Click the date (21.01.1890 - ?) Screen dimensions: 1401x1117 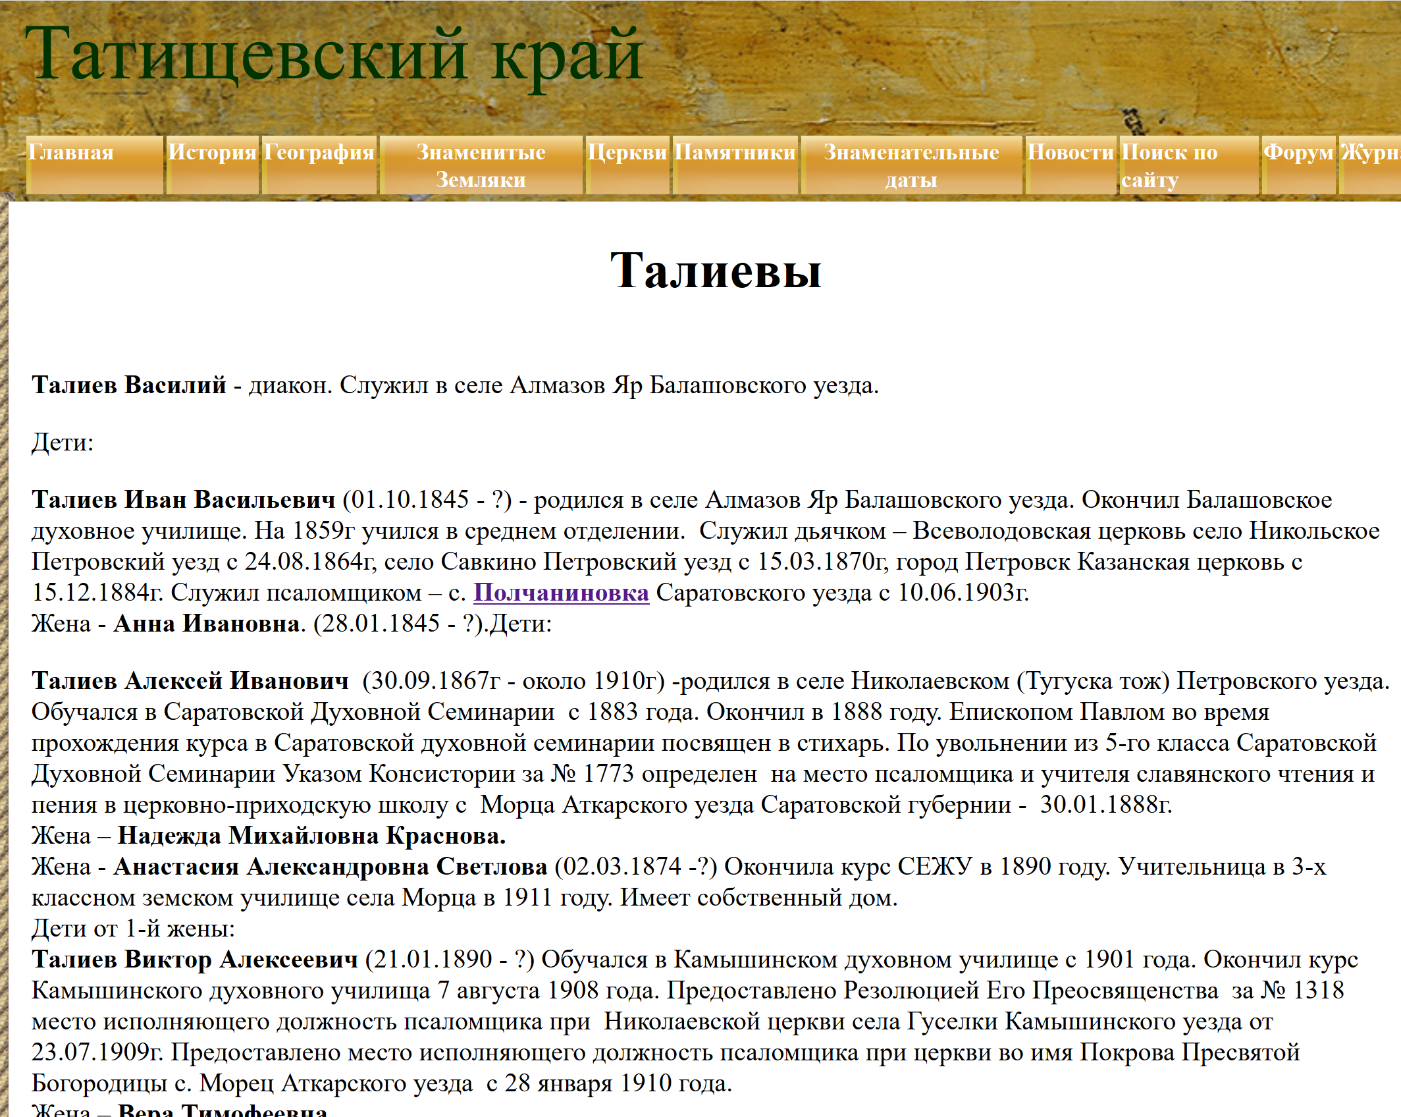[x=450, y=959]
